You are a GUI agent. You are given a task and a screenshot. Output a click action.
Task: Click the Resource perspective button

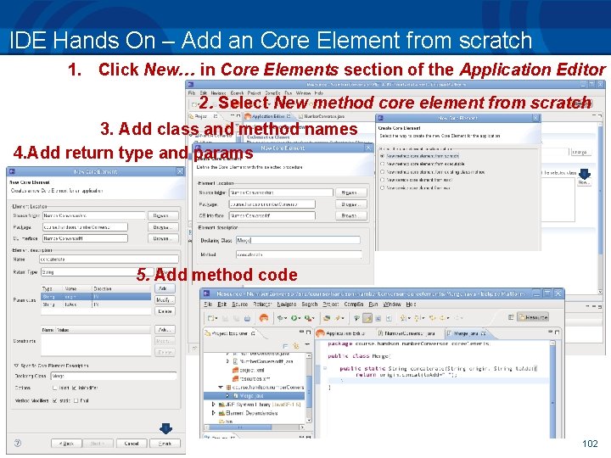tap(533, 317)
